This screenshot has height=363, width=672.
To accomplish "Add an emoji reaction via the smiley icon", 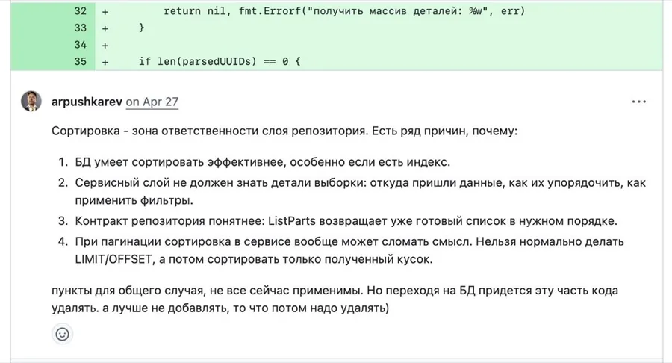I will tap(63, 335).
